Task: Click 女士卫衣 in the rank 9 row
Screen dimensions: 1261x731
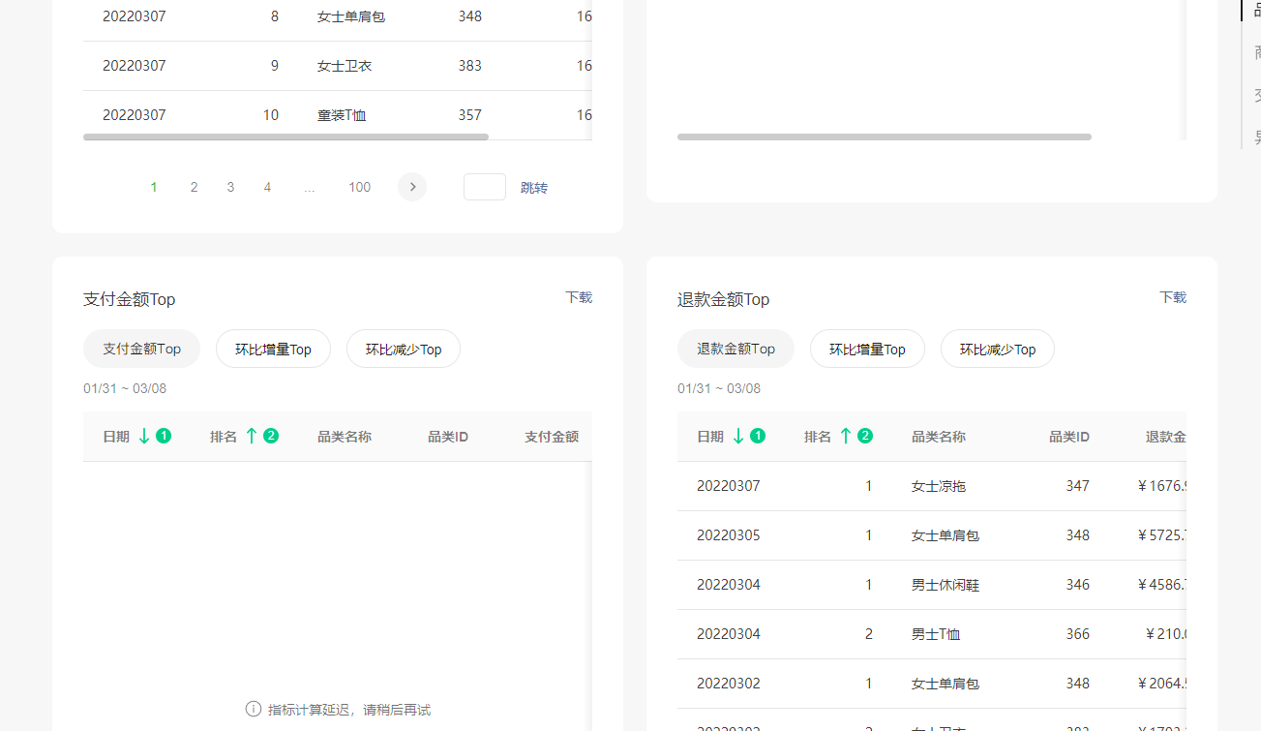Action: pos(345,66)
